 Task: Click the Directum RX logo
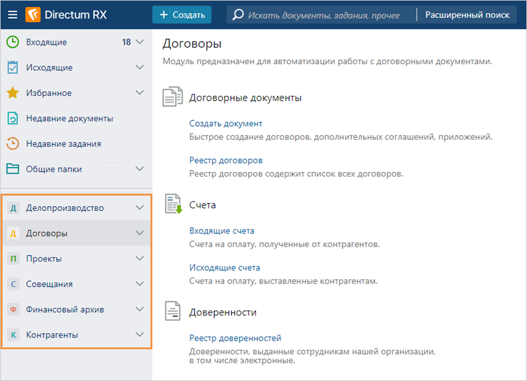pyautogui.click(x=66, y=15)
